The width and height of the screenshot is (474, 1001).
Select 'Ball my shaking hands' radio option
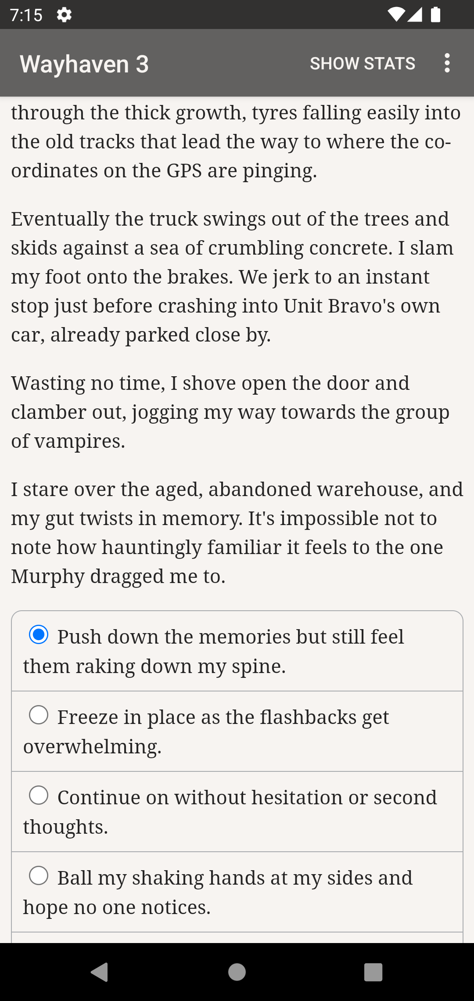tap(39, 876)
